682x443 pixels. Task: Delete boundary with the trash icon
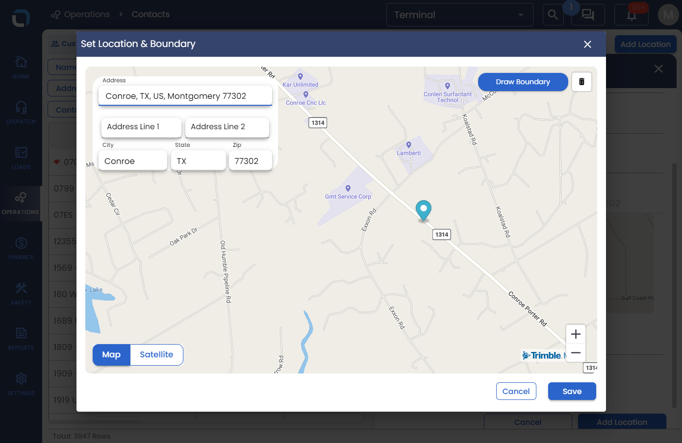click(x=581, y=82)
